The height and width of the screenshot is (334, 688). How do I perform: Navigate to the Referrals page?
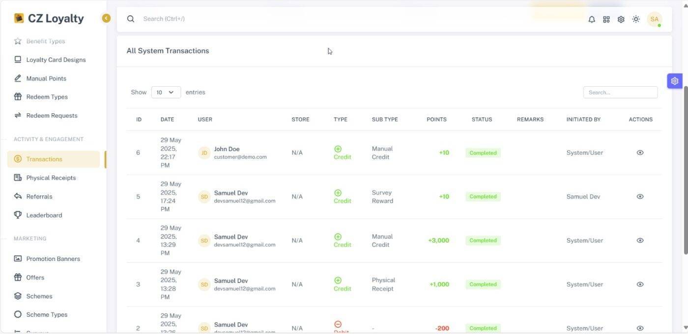(x=39, y=196)
